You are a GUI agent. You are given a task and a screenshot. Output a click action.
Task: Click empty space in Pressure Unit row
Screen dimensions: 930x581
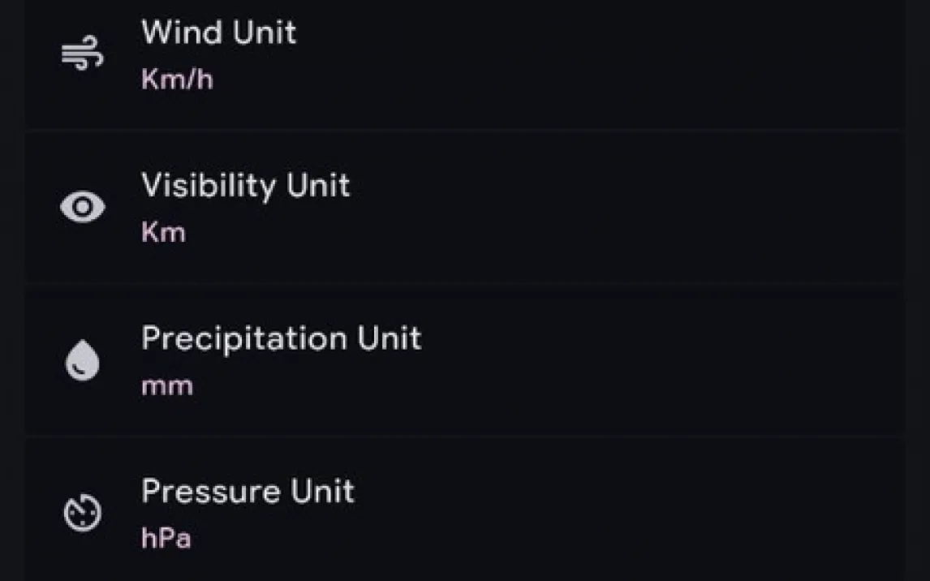[649, 514]
